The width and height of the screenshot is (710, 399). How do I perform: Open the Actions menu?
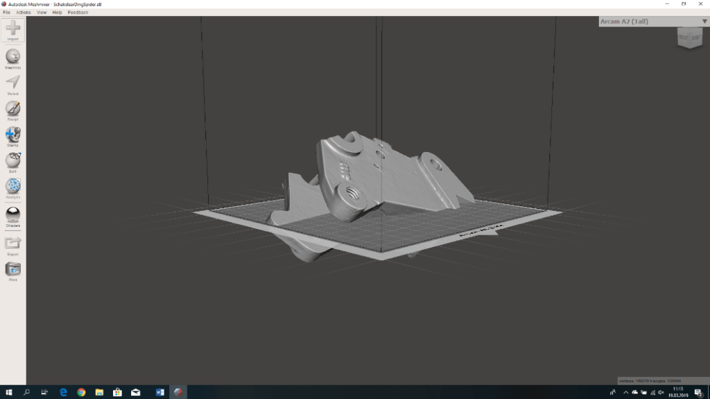pyautogui.click(x=23, y=12)
